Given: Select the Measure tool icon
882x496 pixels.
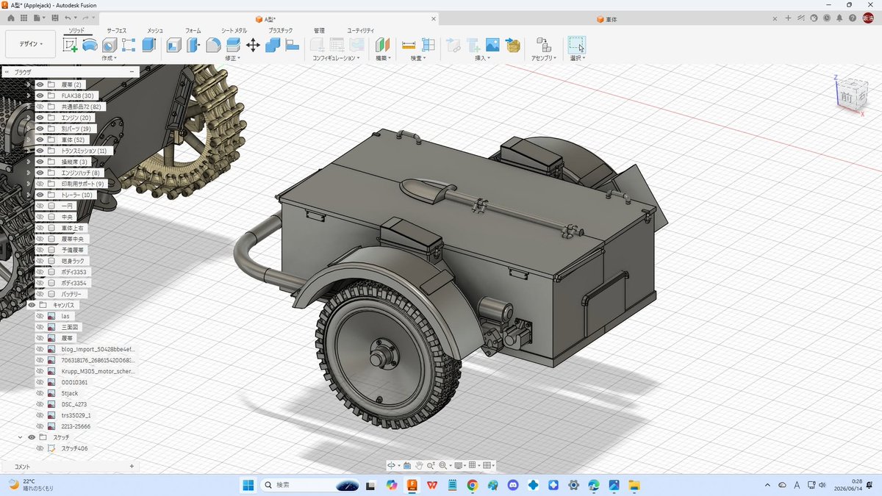Looking at the screenshot, I should click(409, 45).
